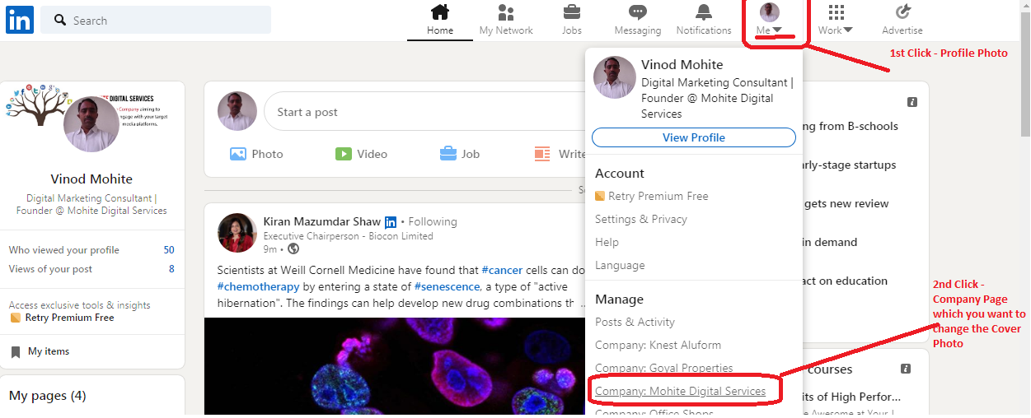Open the Advertise link
The height and width of the screenshot is (418, 1031).
[x=902, y=21]
